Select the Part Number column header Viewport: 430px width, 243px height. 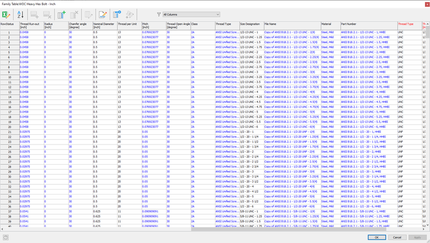(369, 25)
